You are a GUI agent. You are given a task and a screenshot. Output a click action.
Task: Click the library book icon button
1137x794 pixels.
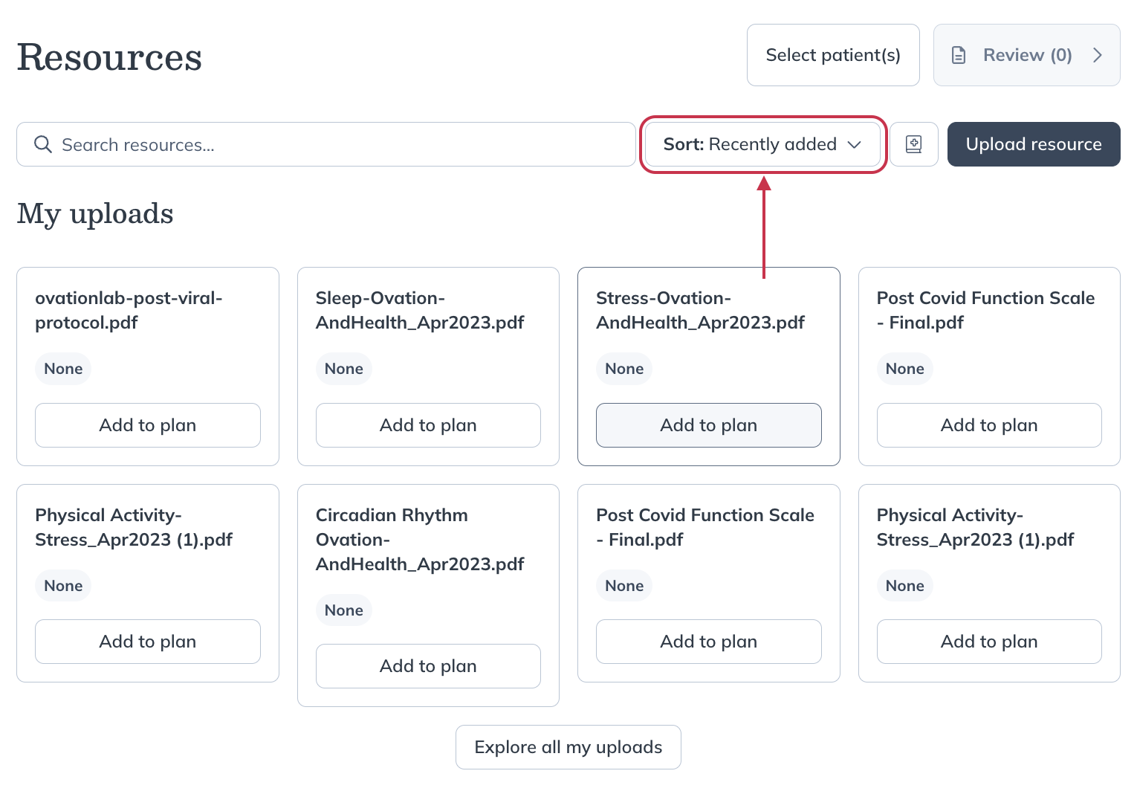913,144
